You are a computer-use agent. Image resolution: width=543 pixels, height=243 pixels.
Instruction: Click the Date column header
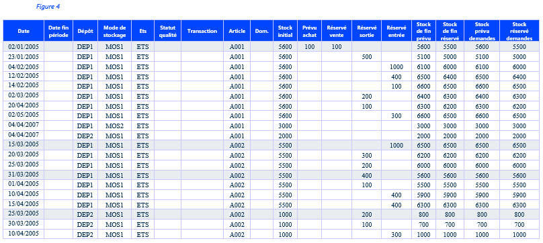(x=24, y=31)
